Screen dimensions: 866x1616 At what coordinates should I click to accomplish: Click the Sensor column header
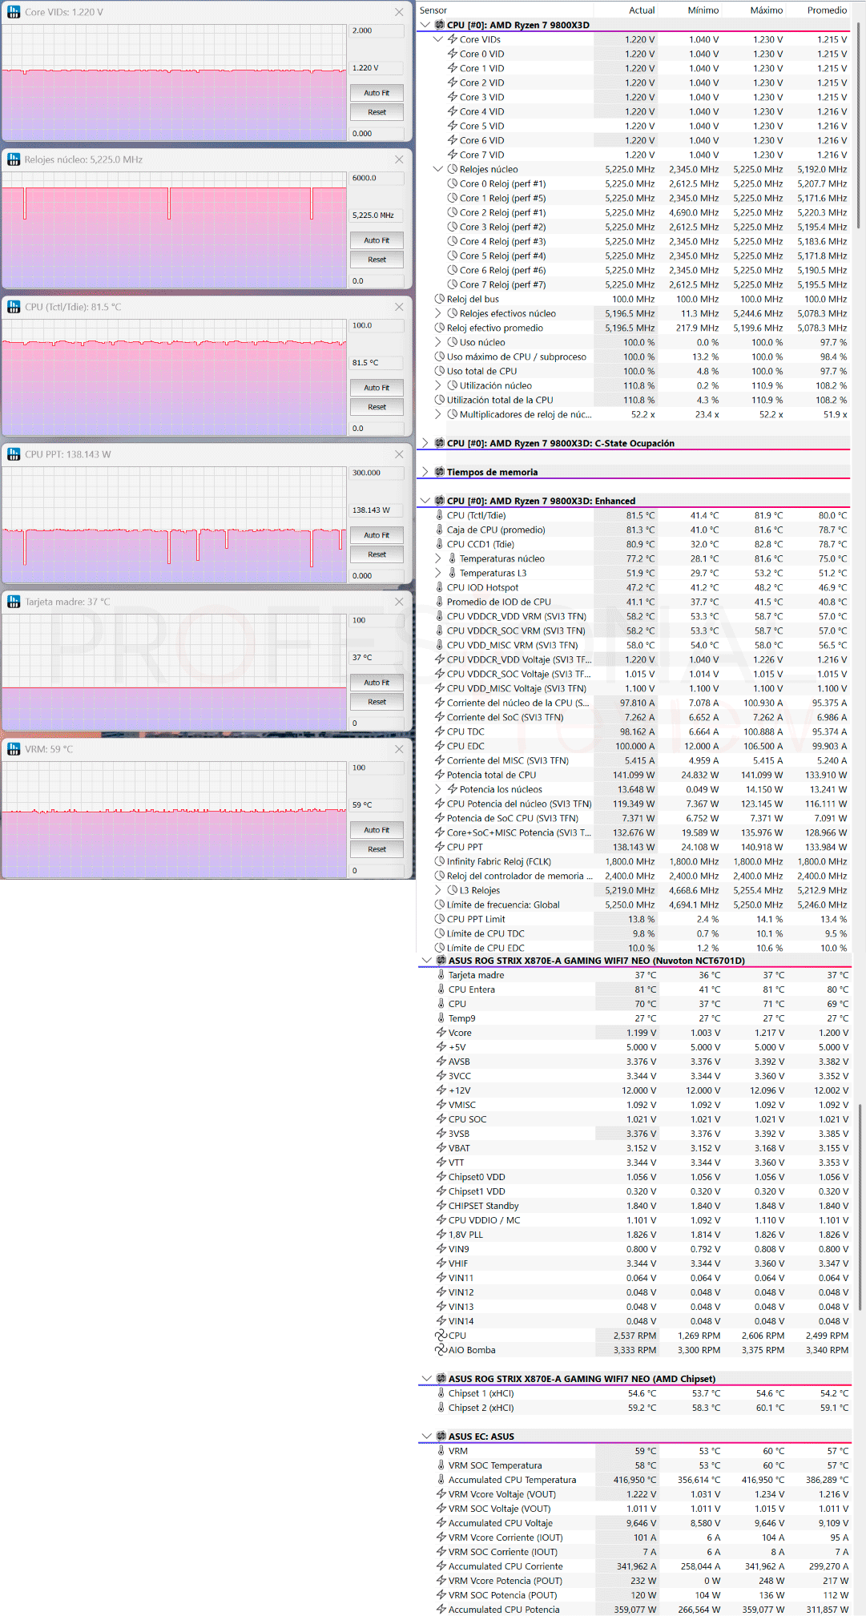pyautogui.click(x=433, y=10)
